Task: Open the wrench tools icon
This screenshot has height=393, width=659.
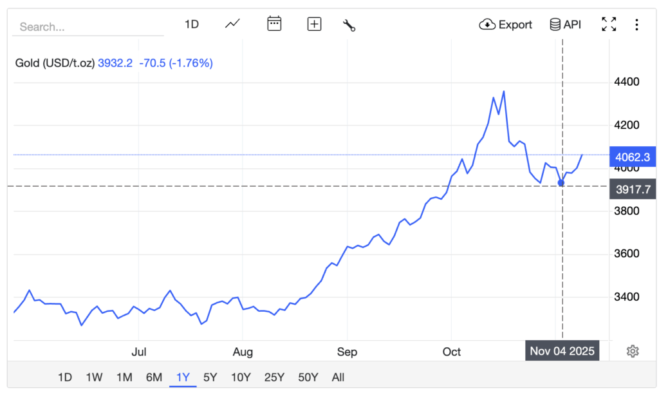Action: 349,25
